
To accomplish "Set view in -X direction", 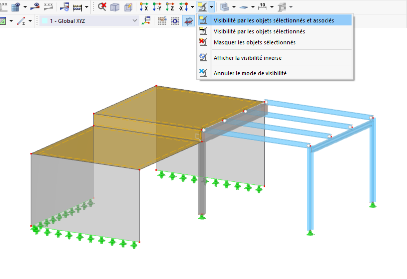I will tap(183, 7).
